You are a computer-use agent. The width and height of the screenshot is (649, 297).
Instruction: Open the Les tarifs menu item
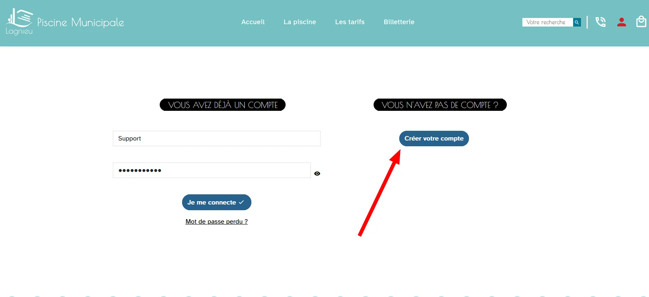click(350, 22)
